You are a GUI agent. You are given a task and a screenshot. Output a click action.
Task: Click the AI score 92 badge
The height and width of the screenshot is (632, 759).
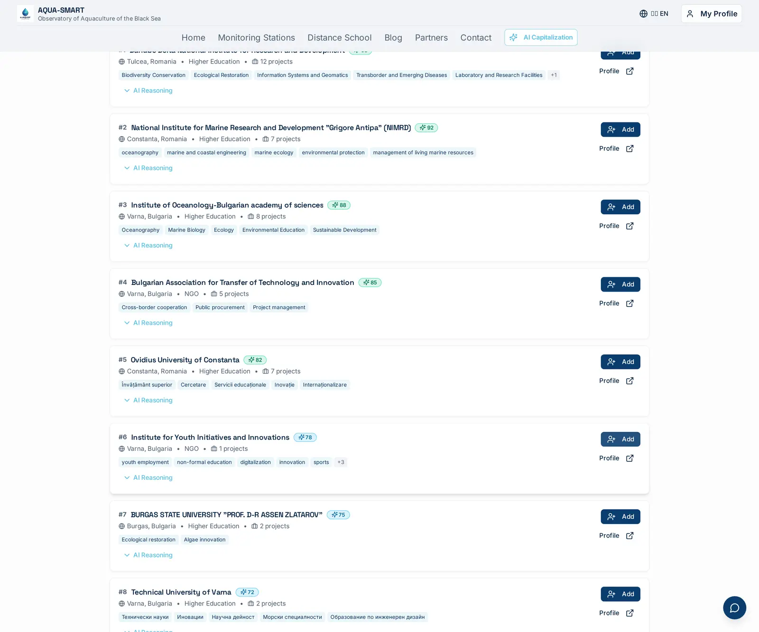(426, 128)
